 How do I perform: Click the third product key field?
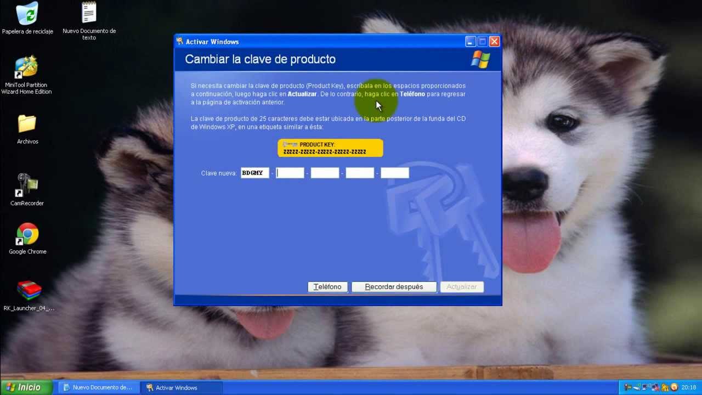(325, 173)
